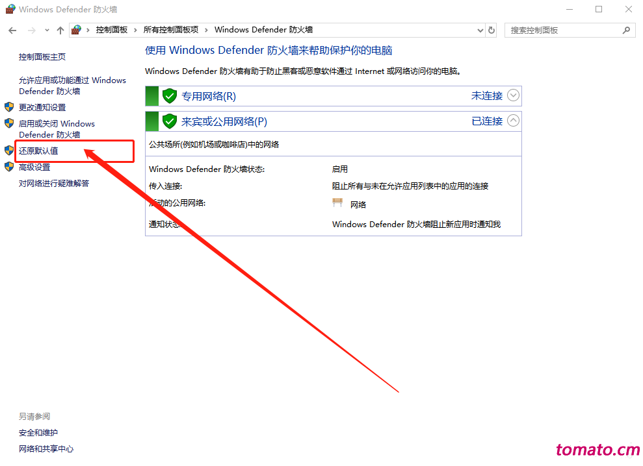Open 允许应用或功能通过 Windows Defender 防火墙
Image resolution: width=643 pixels, height=466 pixels.
pyautogui.click(x=72, y=86)
